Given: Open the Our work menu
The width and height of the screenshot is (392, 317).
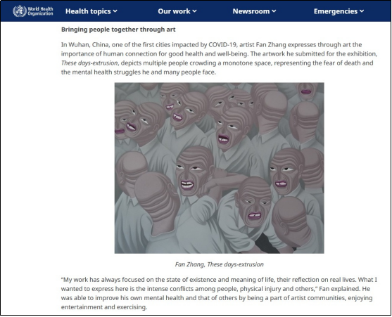Looking at the screenshot, I should click(177, 11).
